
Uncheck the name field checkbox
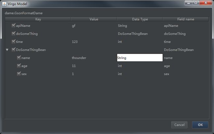click(19, 58)
